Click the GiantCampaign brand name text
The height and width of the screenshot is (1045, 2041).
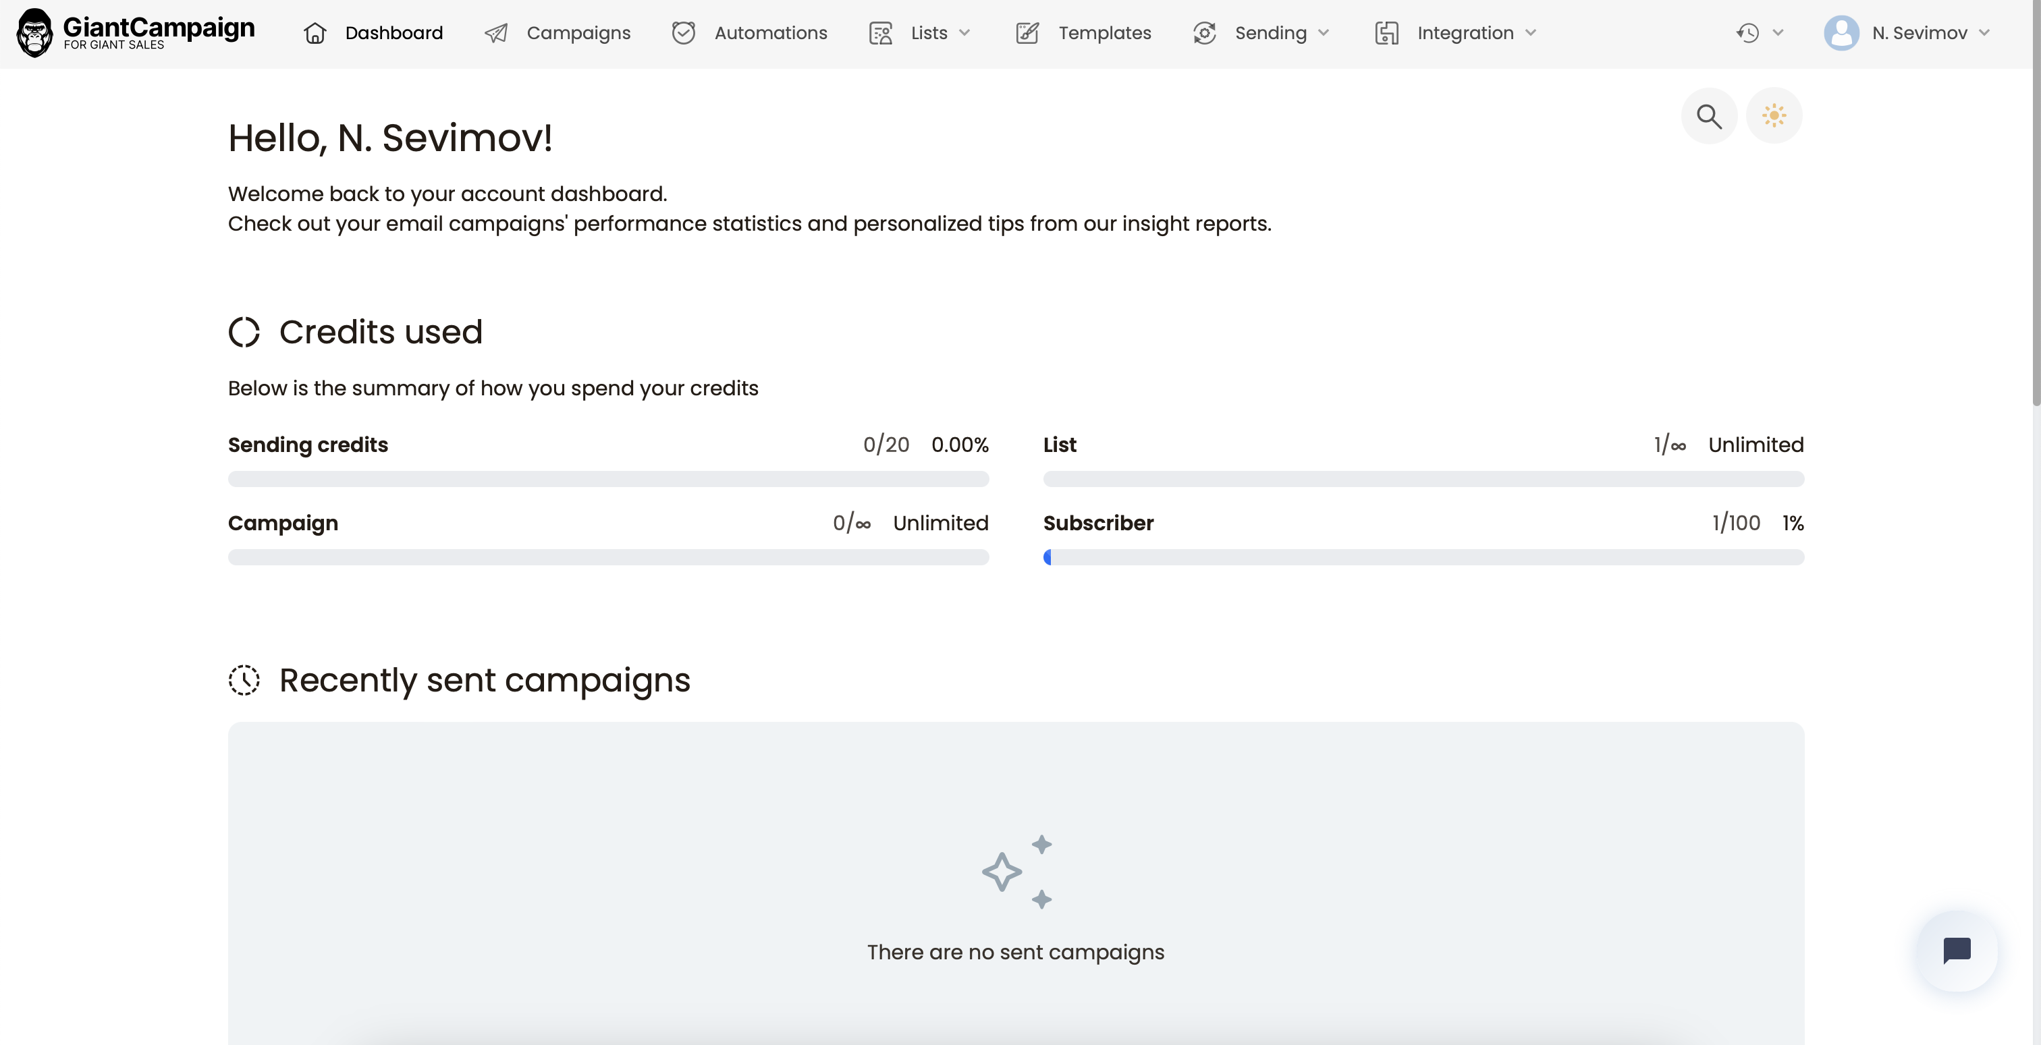click(159, 27)
